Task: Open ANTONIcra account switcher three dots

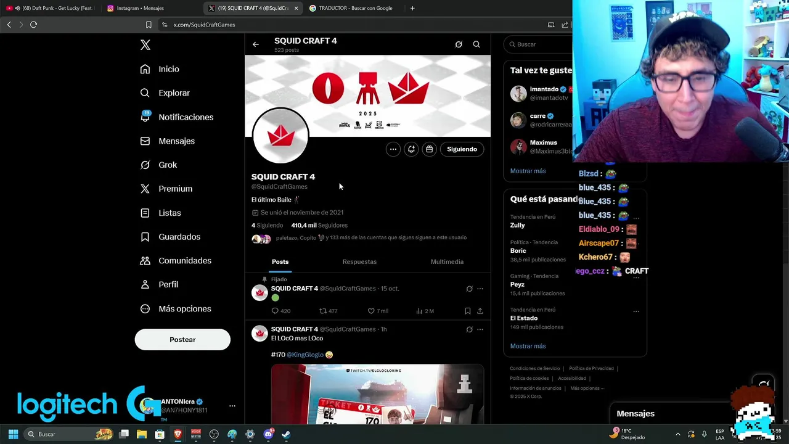Action: coord(232,406)
